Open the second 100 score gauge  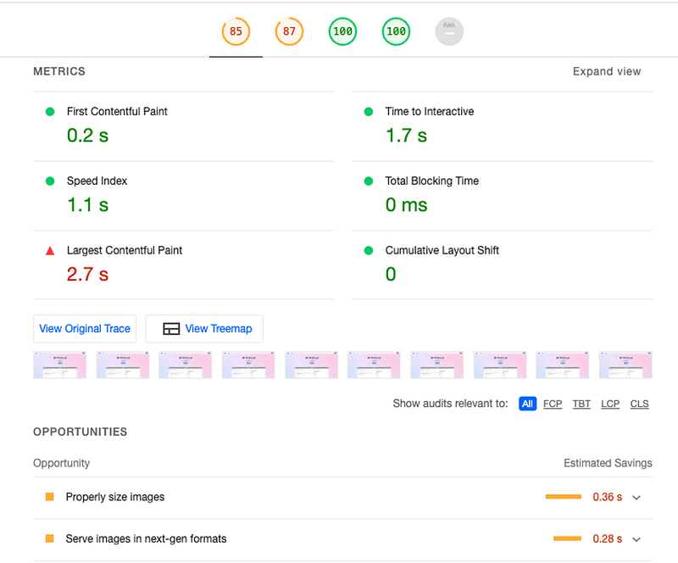(x=396, y=31)
